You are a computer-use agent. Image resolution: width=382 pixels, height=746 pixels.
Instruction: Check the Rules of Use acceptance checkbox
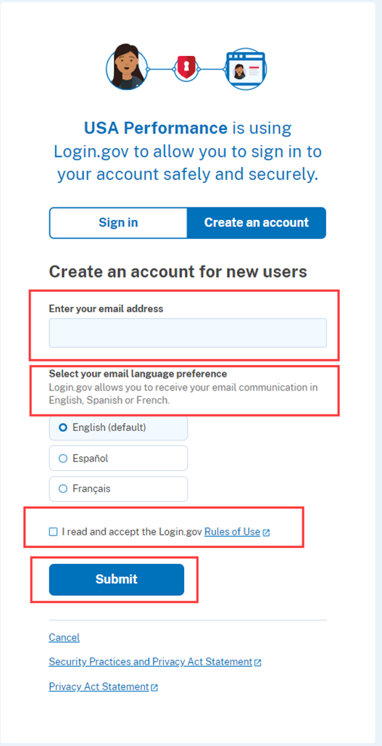click(x=53, y=532)
